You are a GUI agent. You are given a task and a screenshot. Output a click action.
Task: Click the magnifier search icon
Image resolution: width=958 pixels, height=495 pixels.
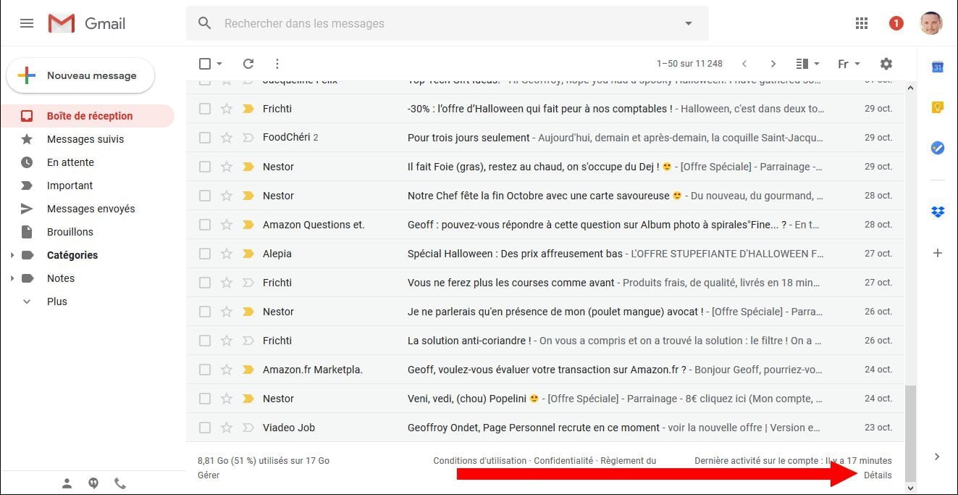tap(205, 23)
